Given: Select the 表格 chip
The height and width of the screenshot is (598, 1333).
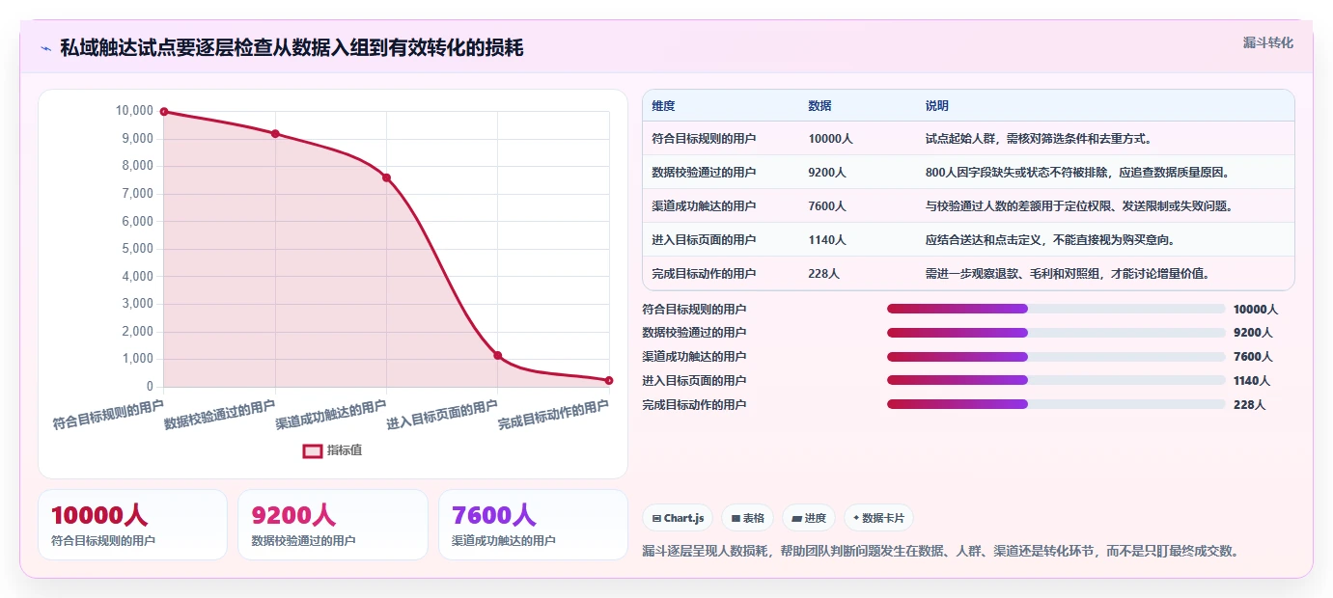Looking at the screenshot, I should click(x=747, y=518).
